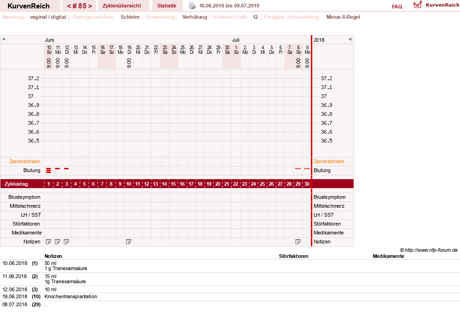Click the Juni month label
460x325 pixels.
click(49, 40)
